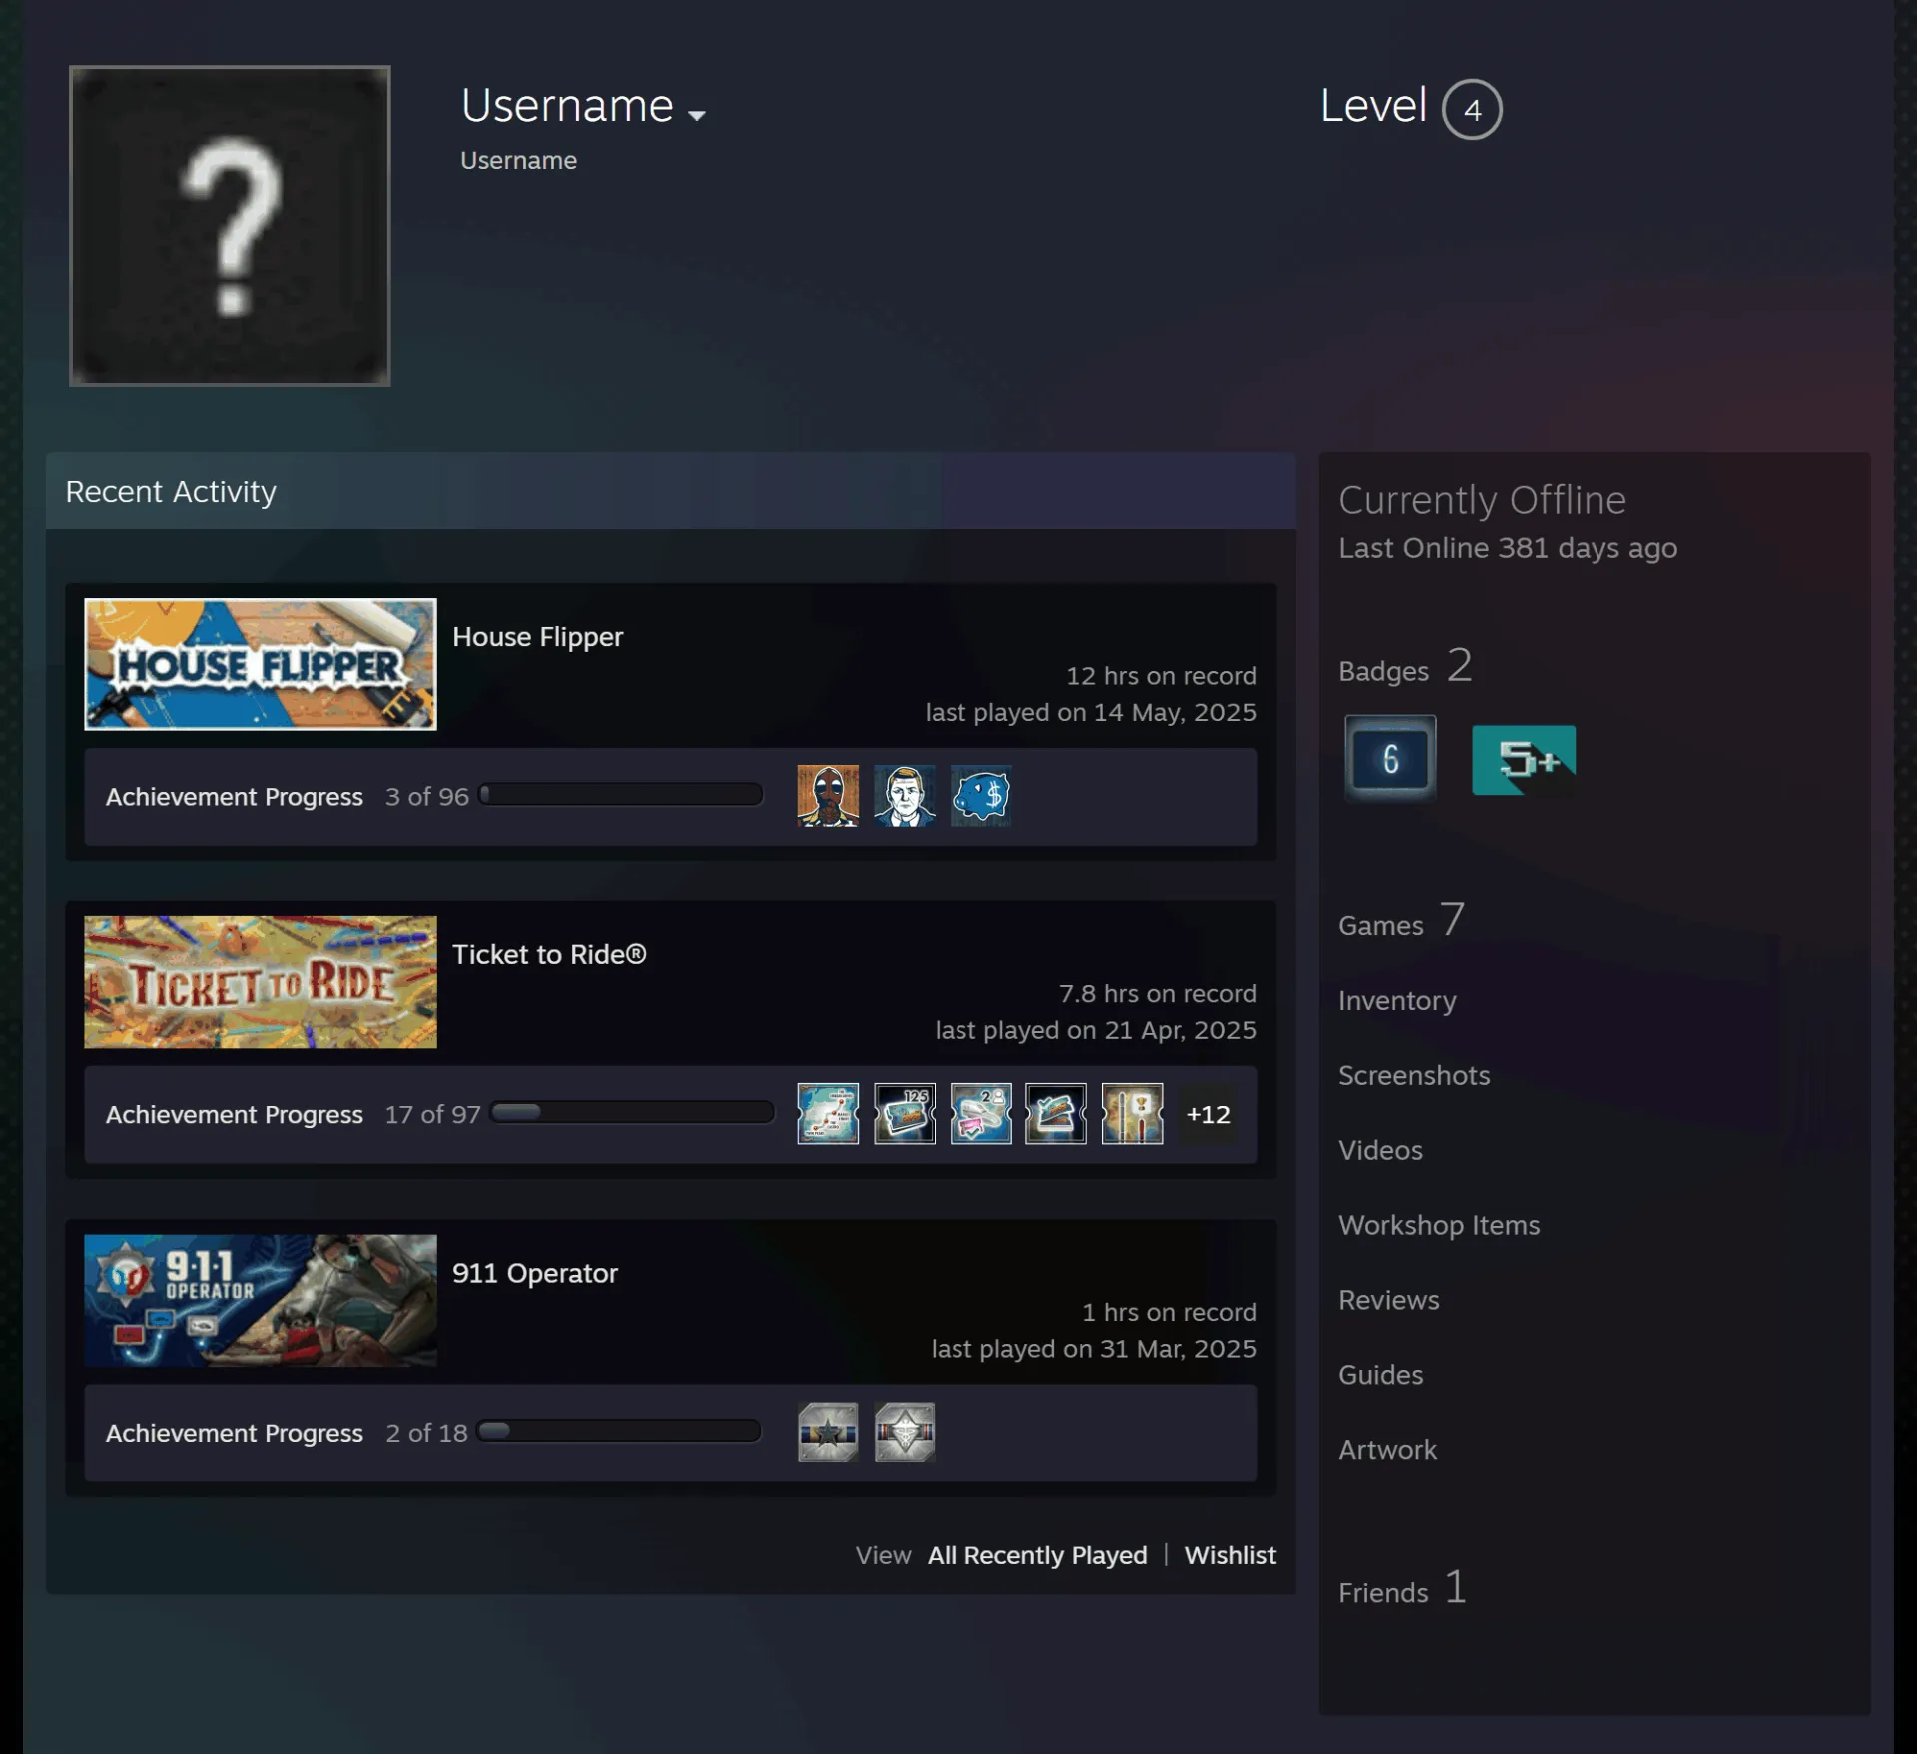This screenshot has width=1917, height=1754.
Task: Click the Level 4 circle
Action: click(x=1472, y=109)
